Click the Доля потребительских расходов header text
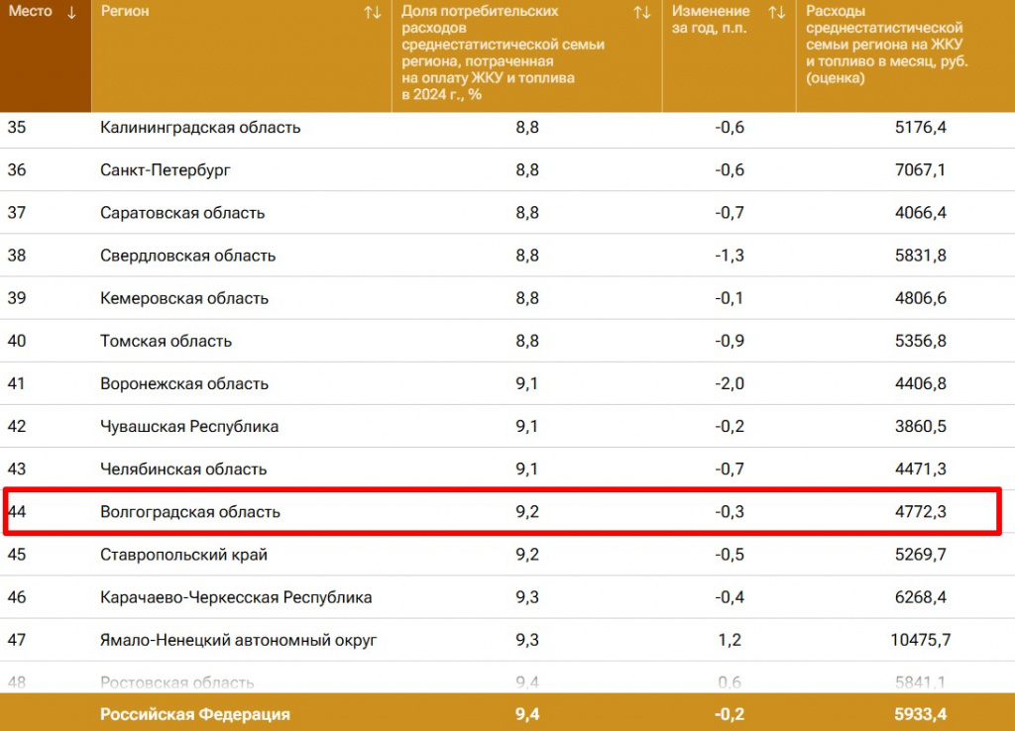 pos(503,52)
